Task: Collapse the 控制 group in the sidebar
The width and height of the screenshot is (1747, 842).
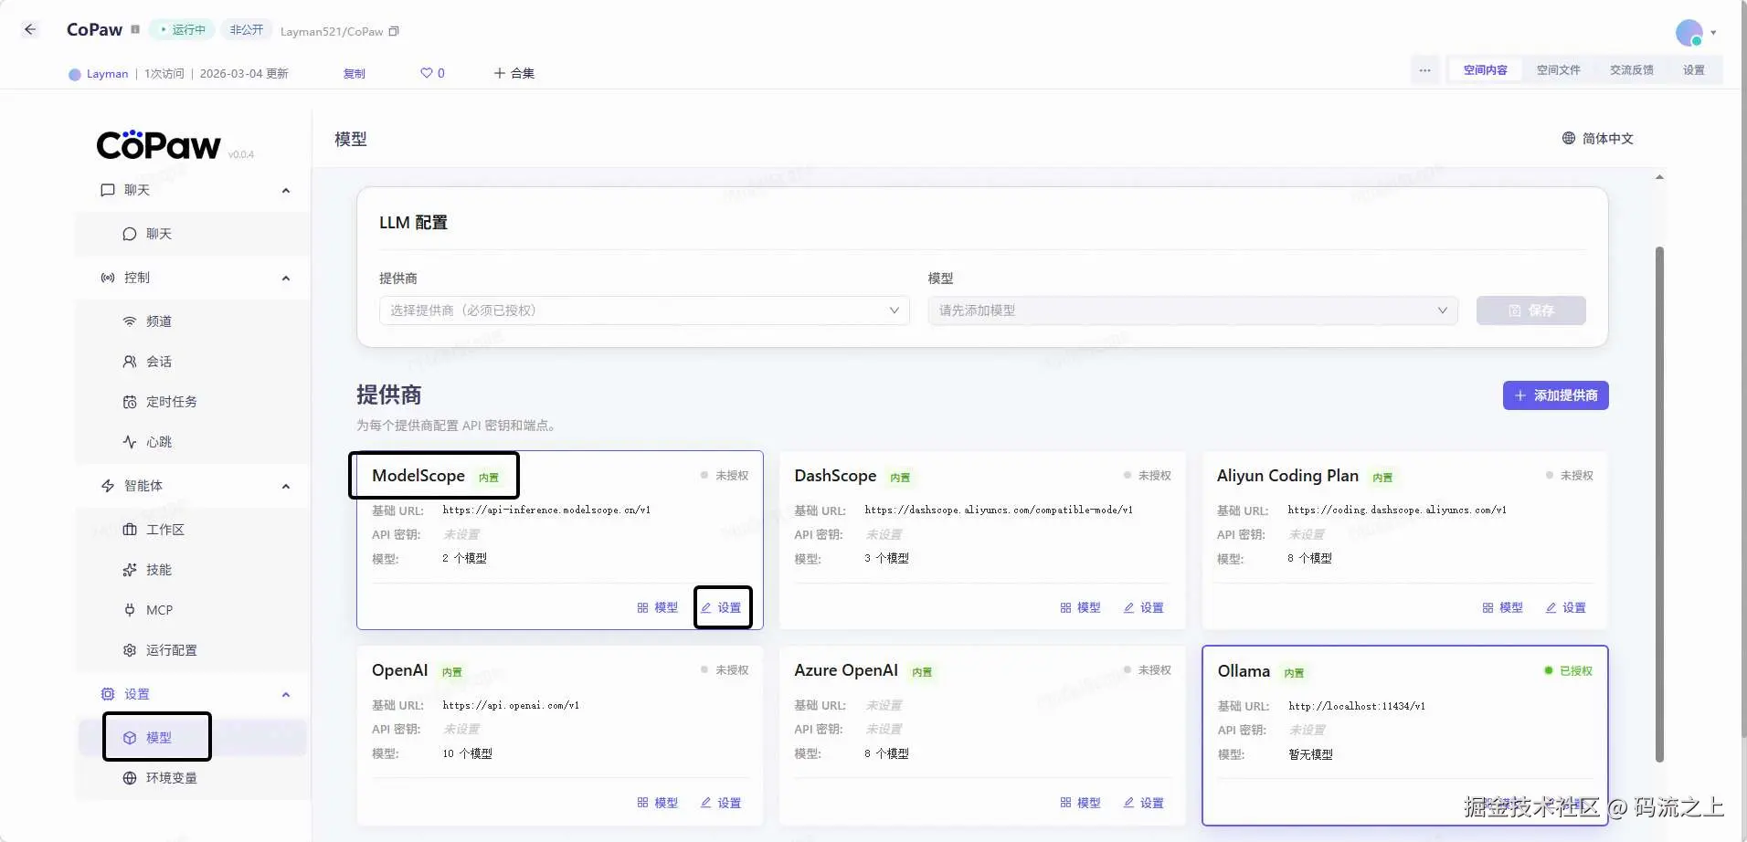Action: point(286,278)
